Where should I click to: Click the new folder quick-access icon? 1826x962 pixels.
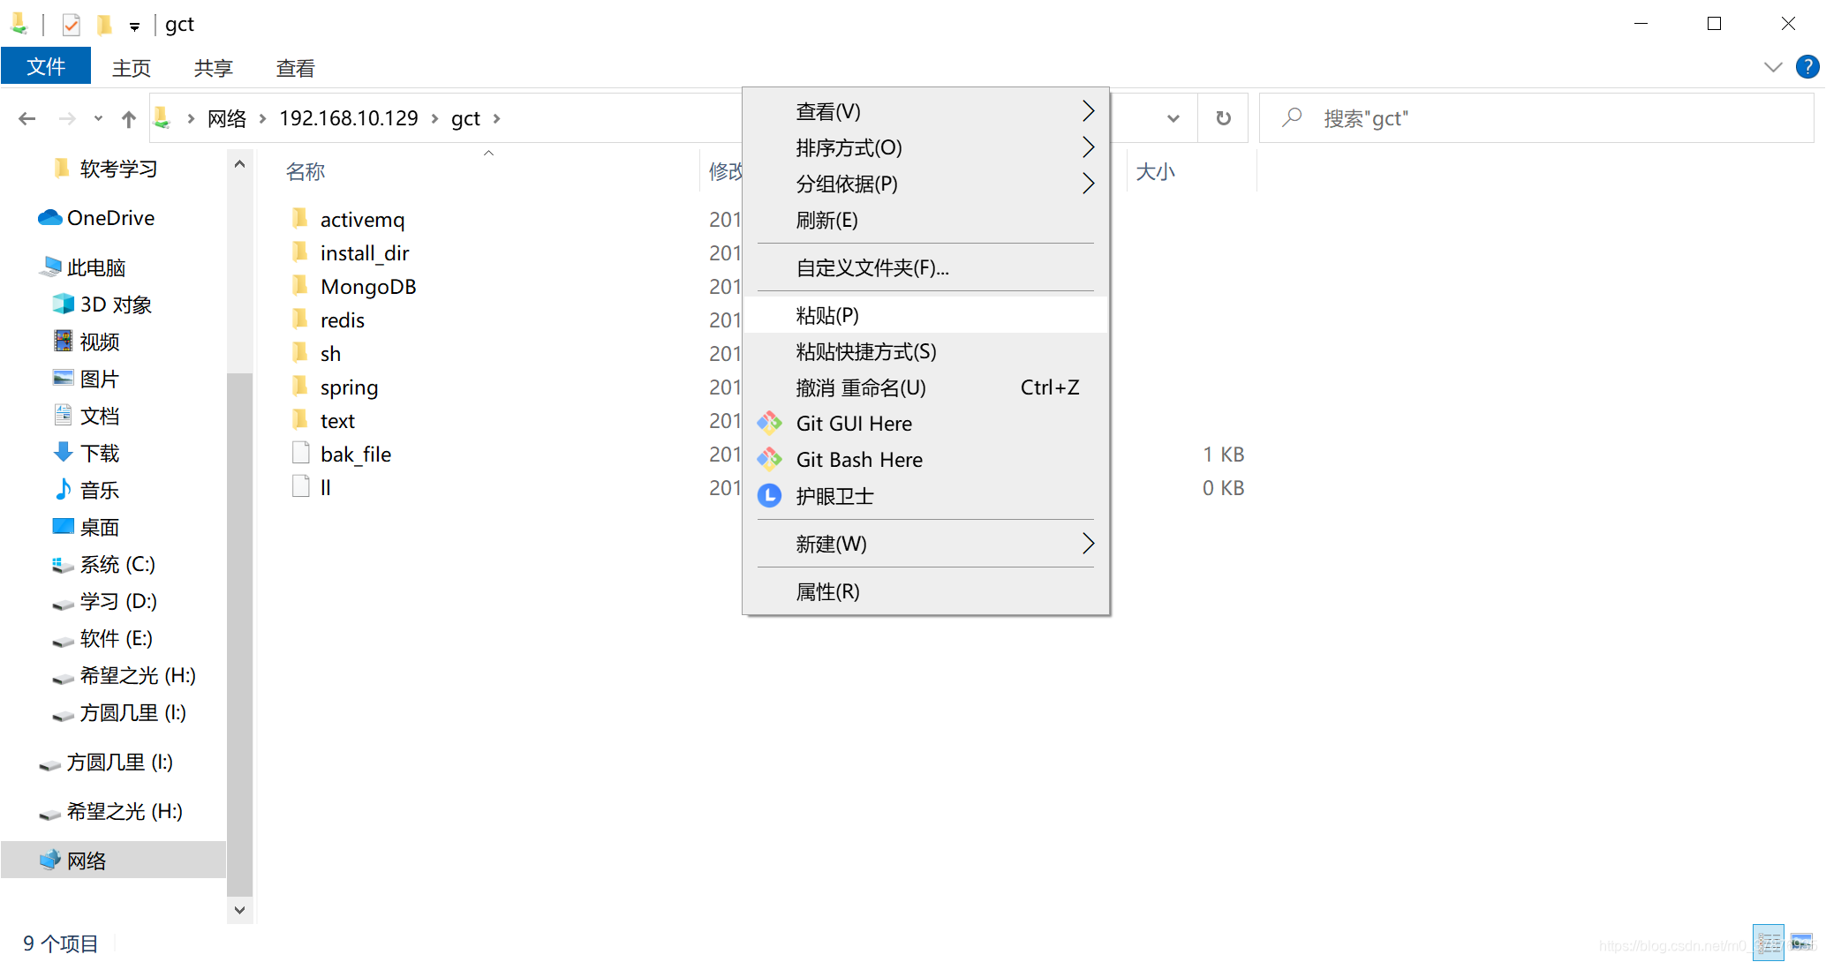(x=104, y=25)
